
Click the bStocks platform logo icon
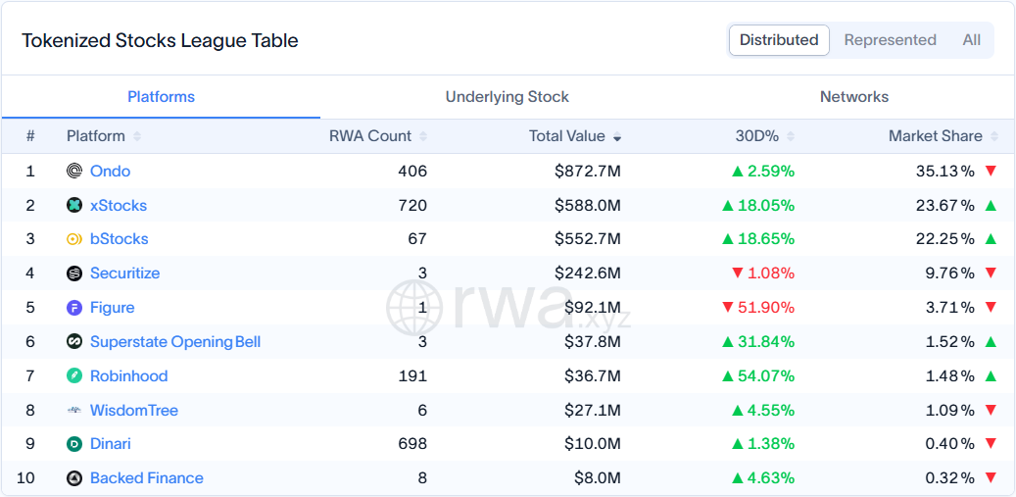[74, 239]
